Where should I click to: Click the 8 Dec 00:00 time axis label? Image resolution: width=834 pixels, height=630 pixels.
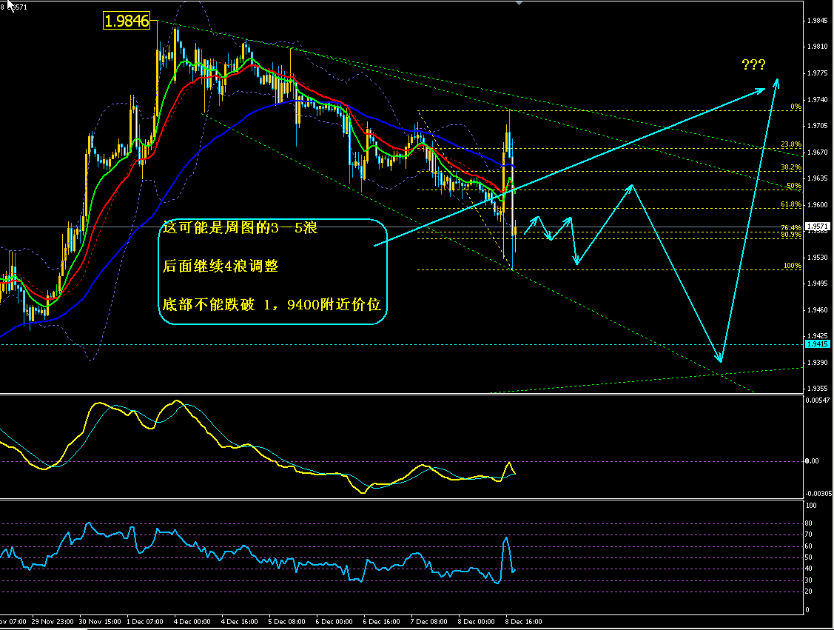tap(476, 622)
